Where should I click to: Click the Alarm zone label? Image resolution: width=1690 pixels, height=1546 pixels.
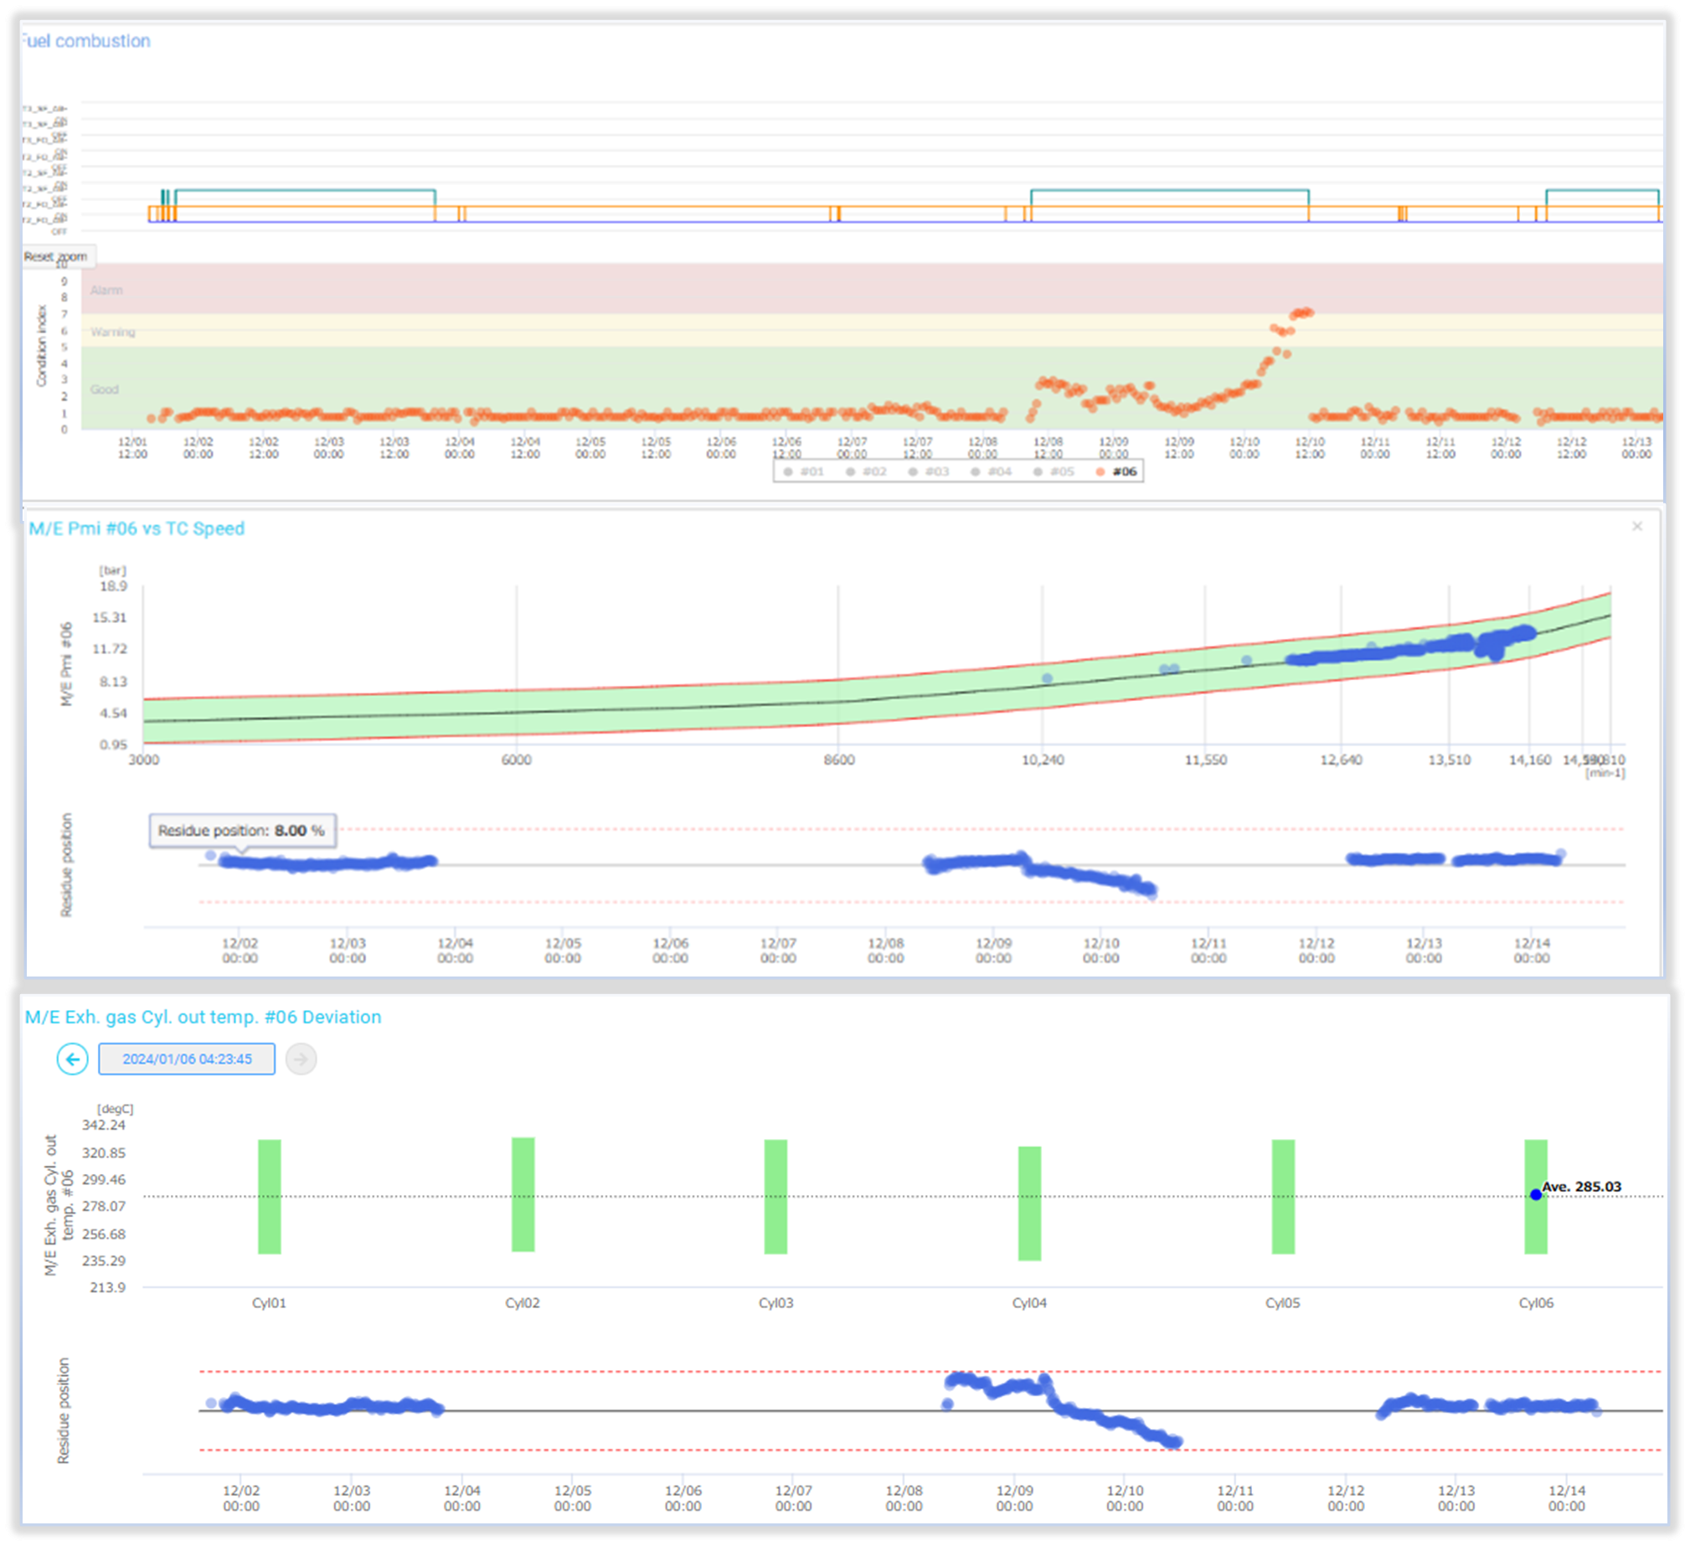coord(106,290)
